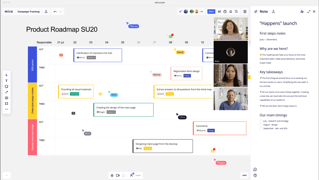Open the comment tool in left toolbar

point(6,98)
